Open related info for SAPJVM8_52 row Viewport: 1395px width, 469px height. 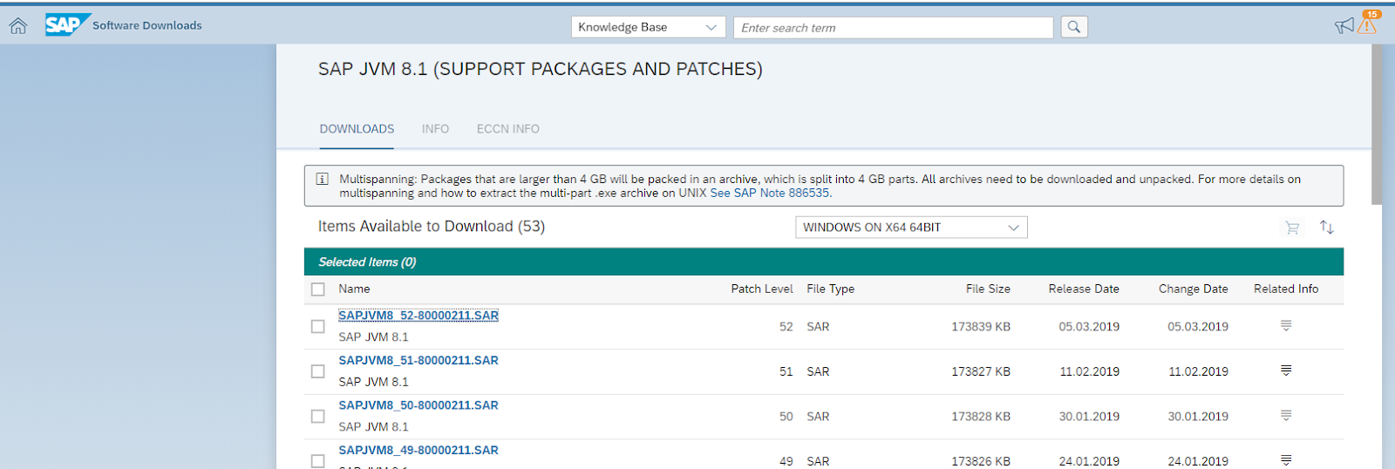tap(1286, 326)
